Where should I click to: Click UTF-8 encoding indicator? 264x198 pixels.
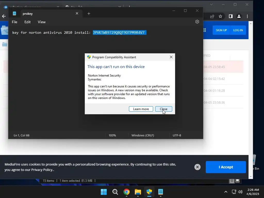(177, 135)
